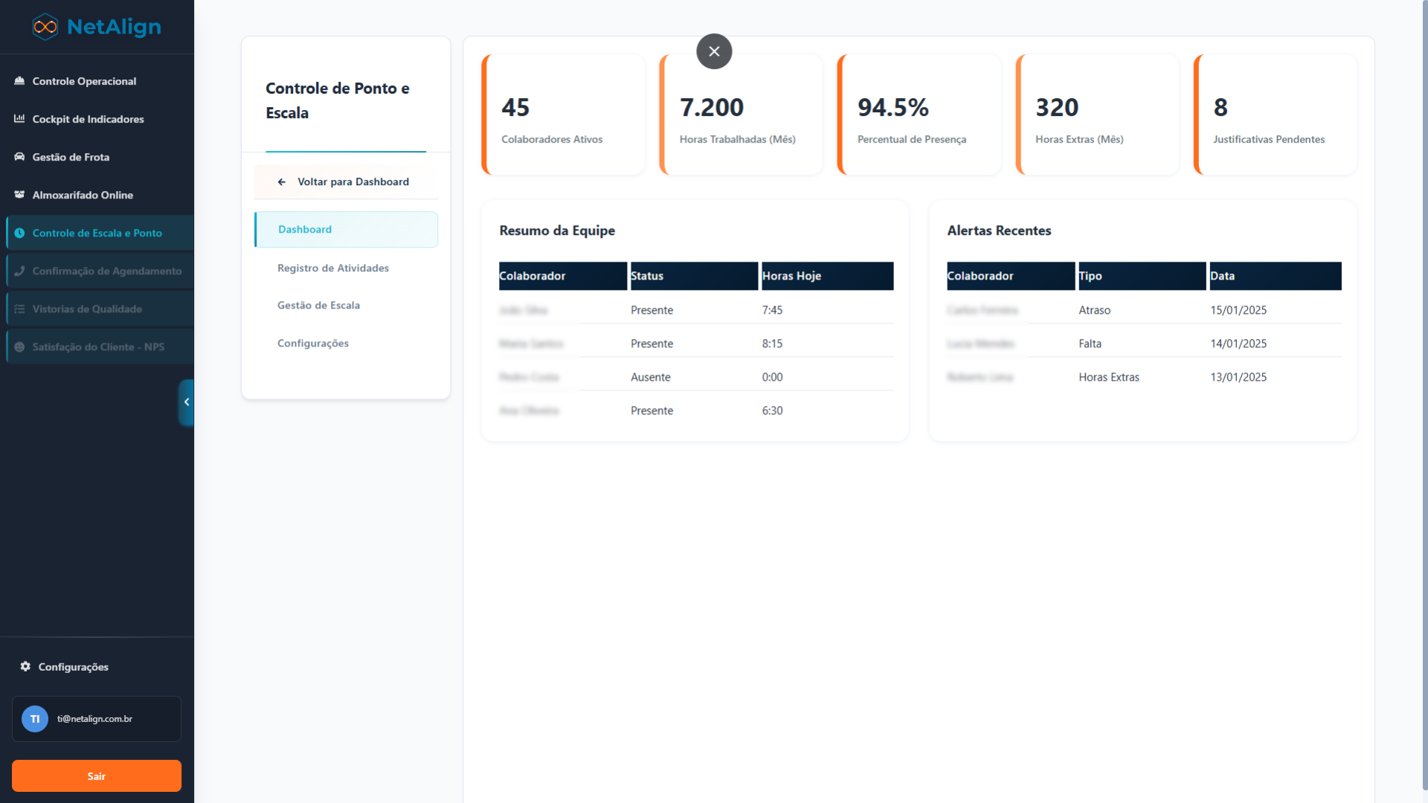Click the Controle Operacional hard-hat icon
1428x803 pixels.
[x=19, y=81]
